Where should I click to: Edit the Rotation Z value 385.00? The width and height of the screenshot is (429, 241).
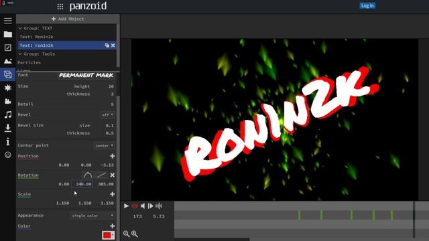point(106,184)
